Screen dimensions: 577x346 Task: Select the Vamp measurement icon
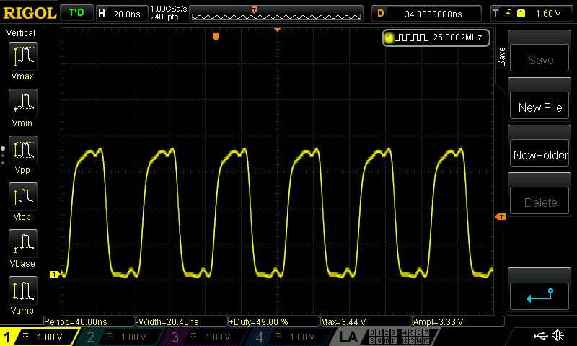(x=23, y=294)
